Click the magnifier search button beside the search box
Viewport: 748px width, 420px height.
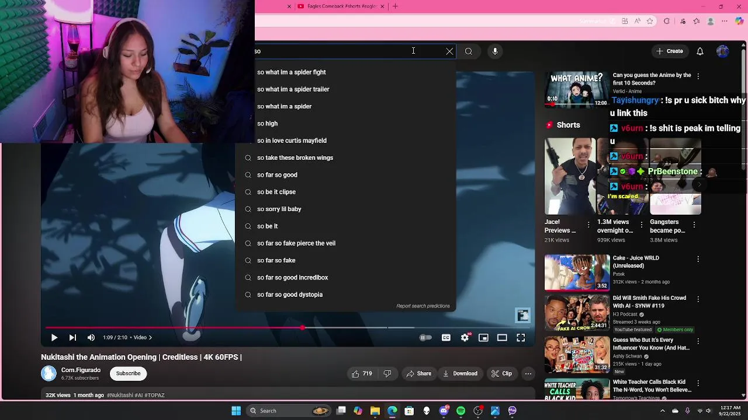(x=469, y=51)
